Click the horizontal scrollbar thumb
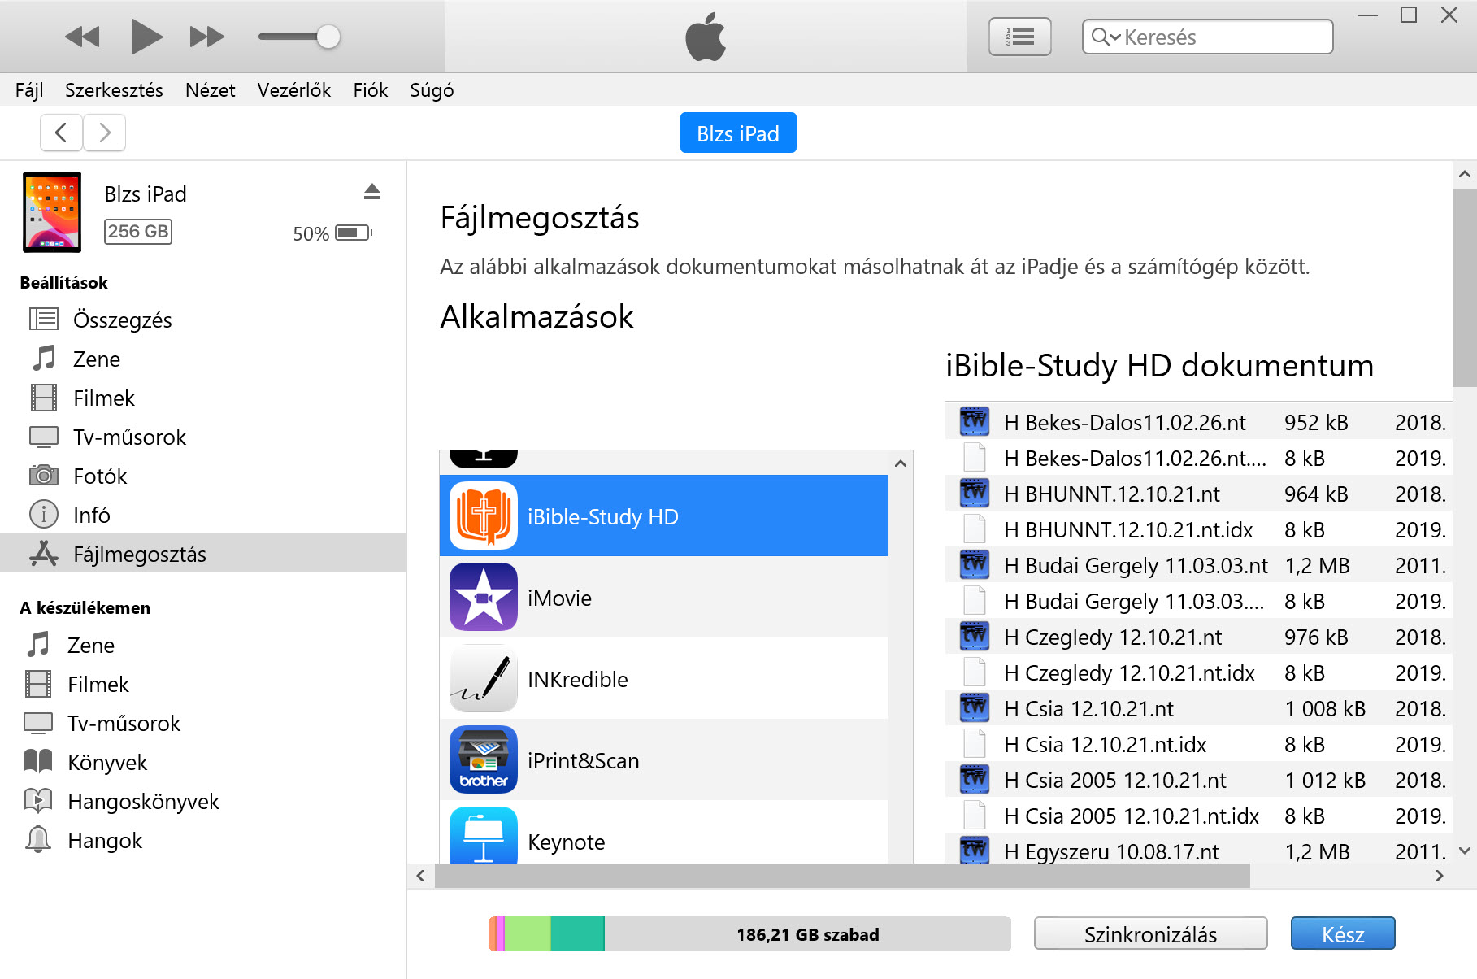 point(842,876)
